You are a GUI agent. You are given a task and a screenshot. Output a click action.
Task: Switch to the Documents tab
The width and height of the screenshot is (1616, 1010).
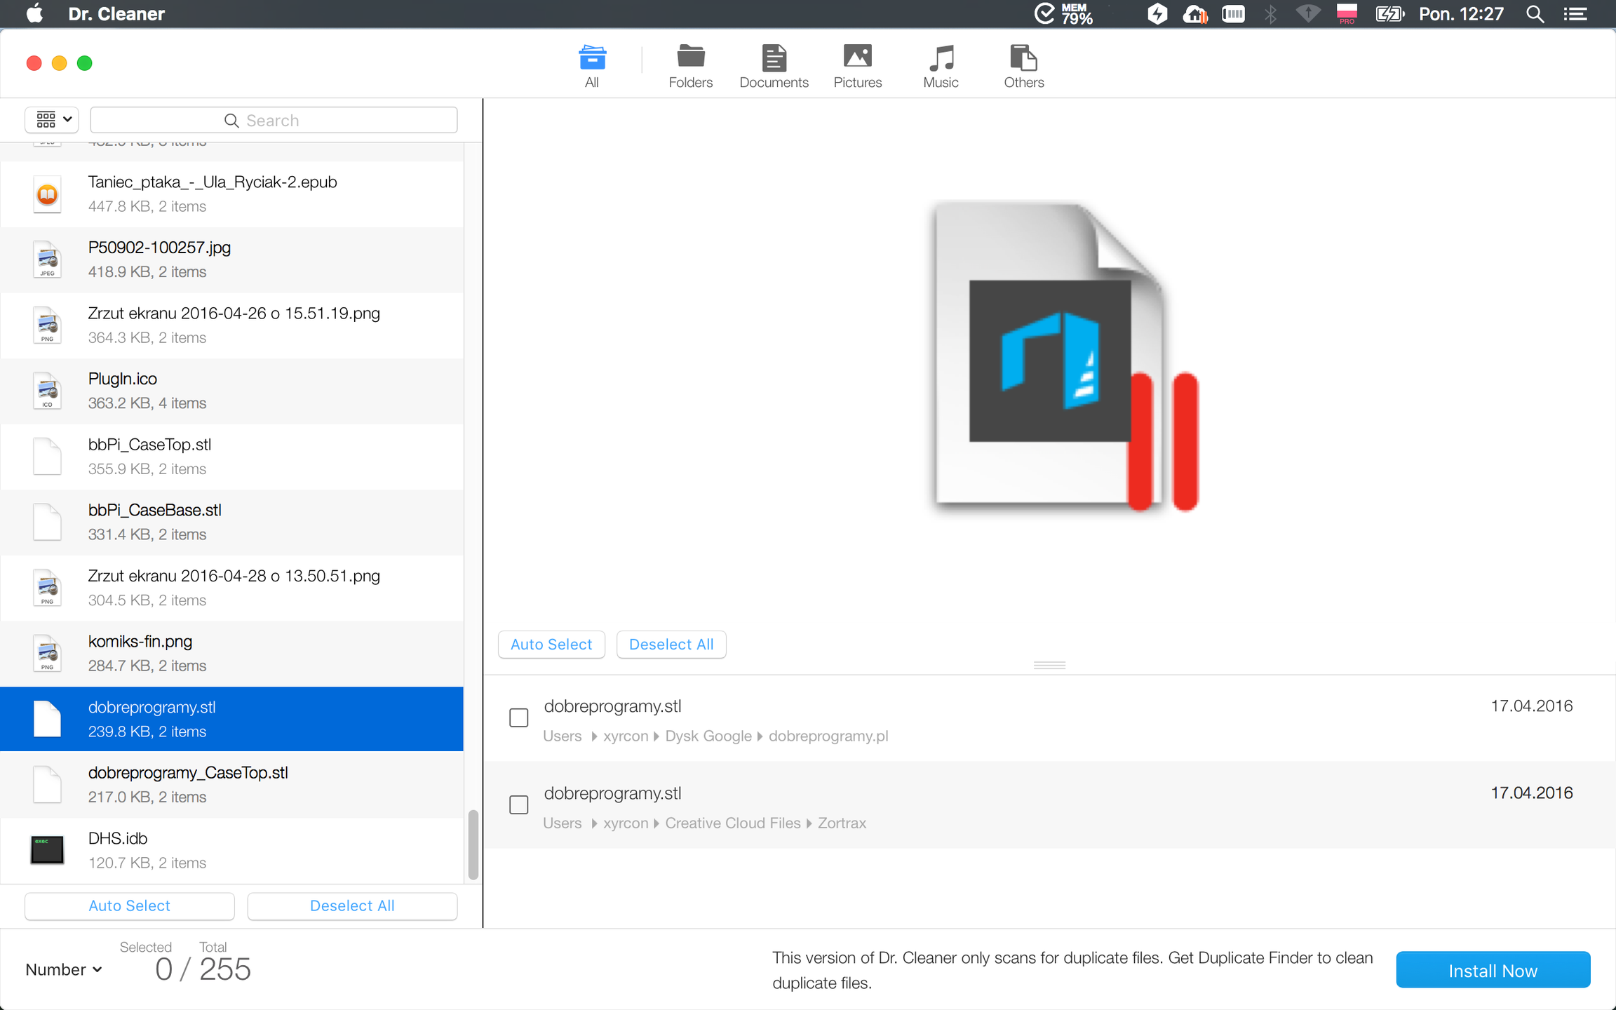pos(774,67)
